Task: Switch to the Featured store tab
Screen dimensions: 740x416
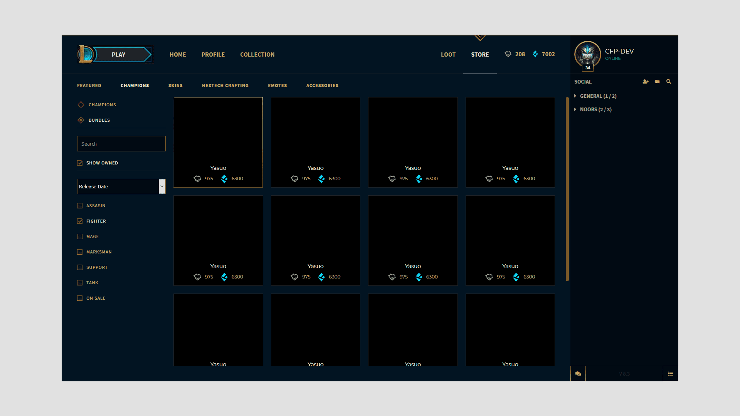Action: pyautogui.click(x=89, y=86)
